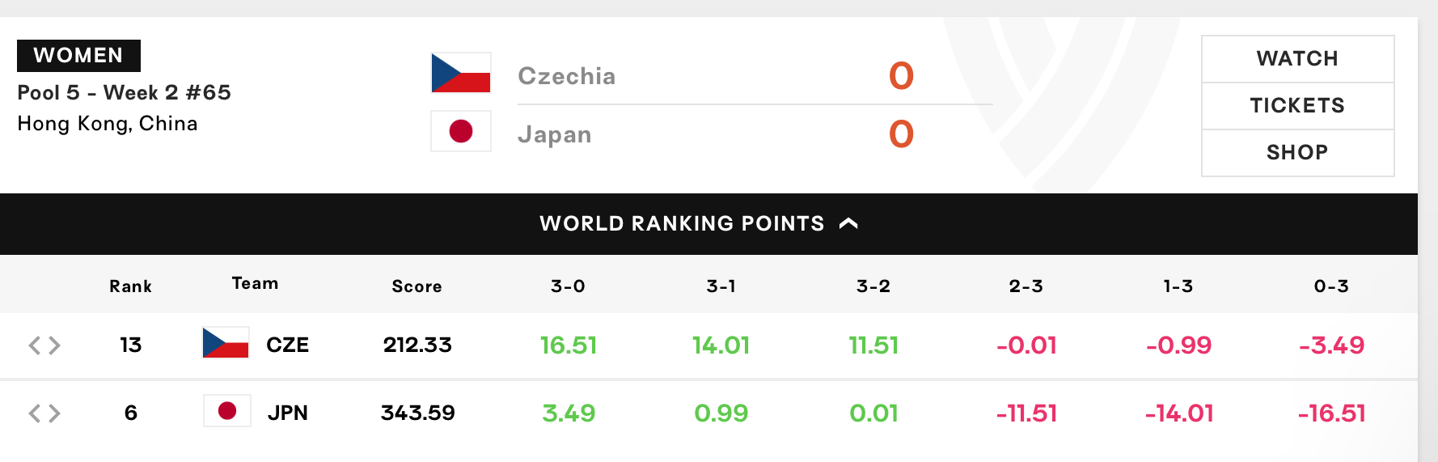Click the CZE team abbreviation in table
This screenshot has height=462, width=1438.
[287, 345]
